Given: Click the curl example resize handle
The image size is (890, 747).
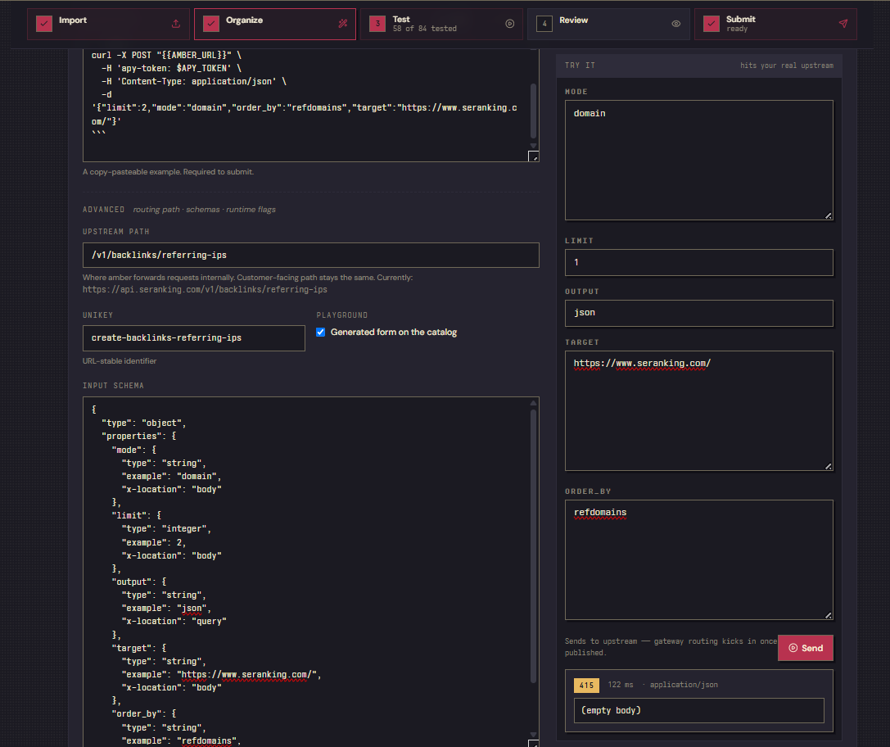Looking at the screenshot, I should (534, 156).
